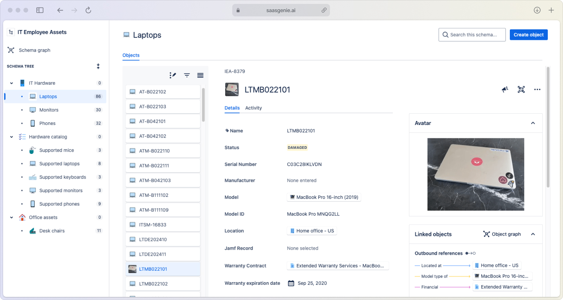Open Extended Warranty outbound reference
Image resolution: width=563 pixels, height=300 pixels.
[x=502, y=287]
